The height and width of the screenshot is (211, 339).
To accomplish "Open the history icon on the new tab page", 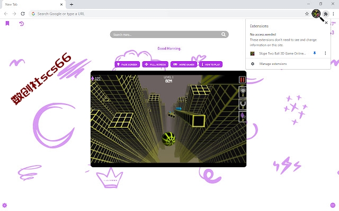I will click(x=21, y=23).
